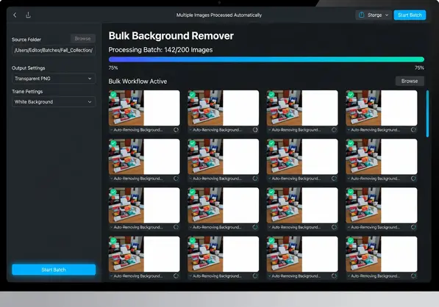Expand caption chevron on first row, first card
Screen dimensions: 439x307
tap(112, 130)
